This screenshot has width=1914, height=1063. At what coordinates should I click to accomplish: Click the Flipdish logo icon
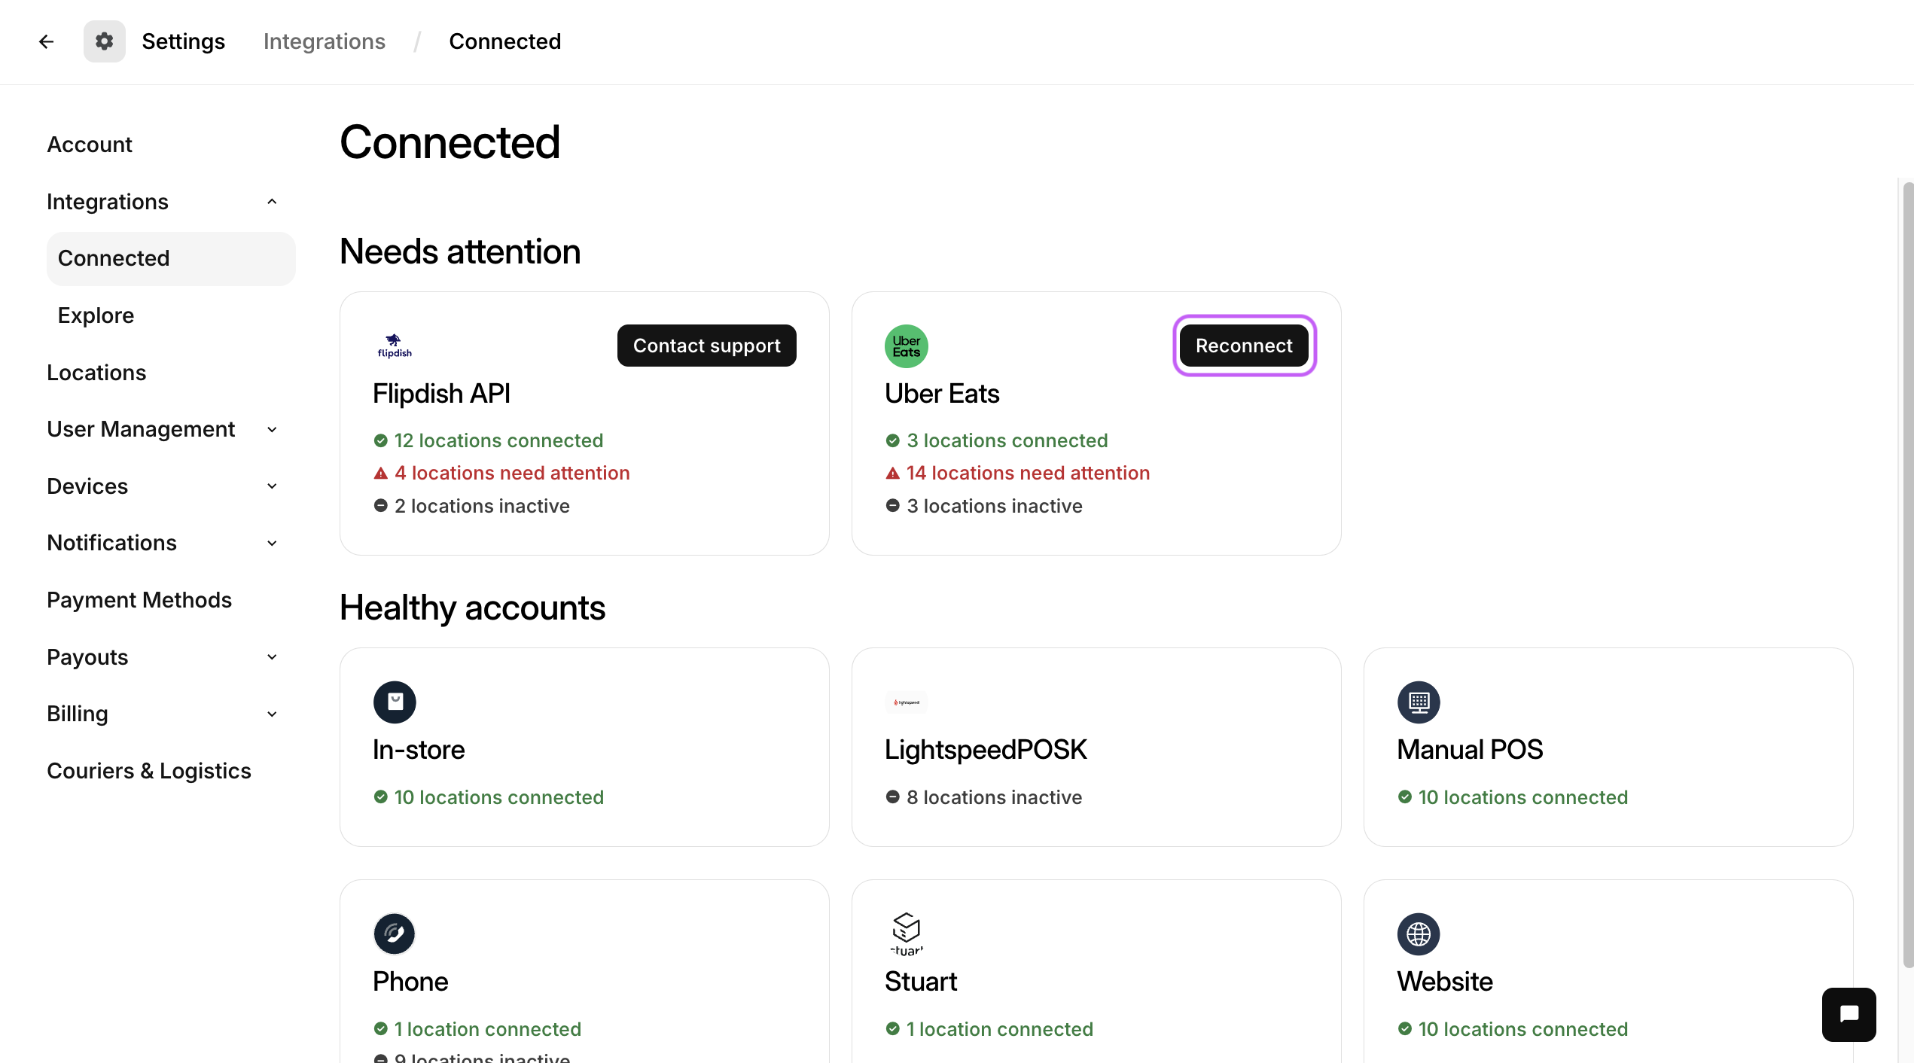(x=395, y=346)
